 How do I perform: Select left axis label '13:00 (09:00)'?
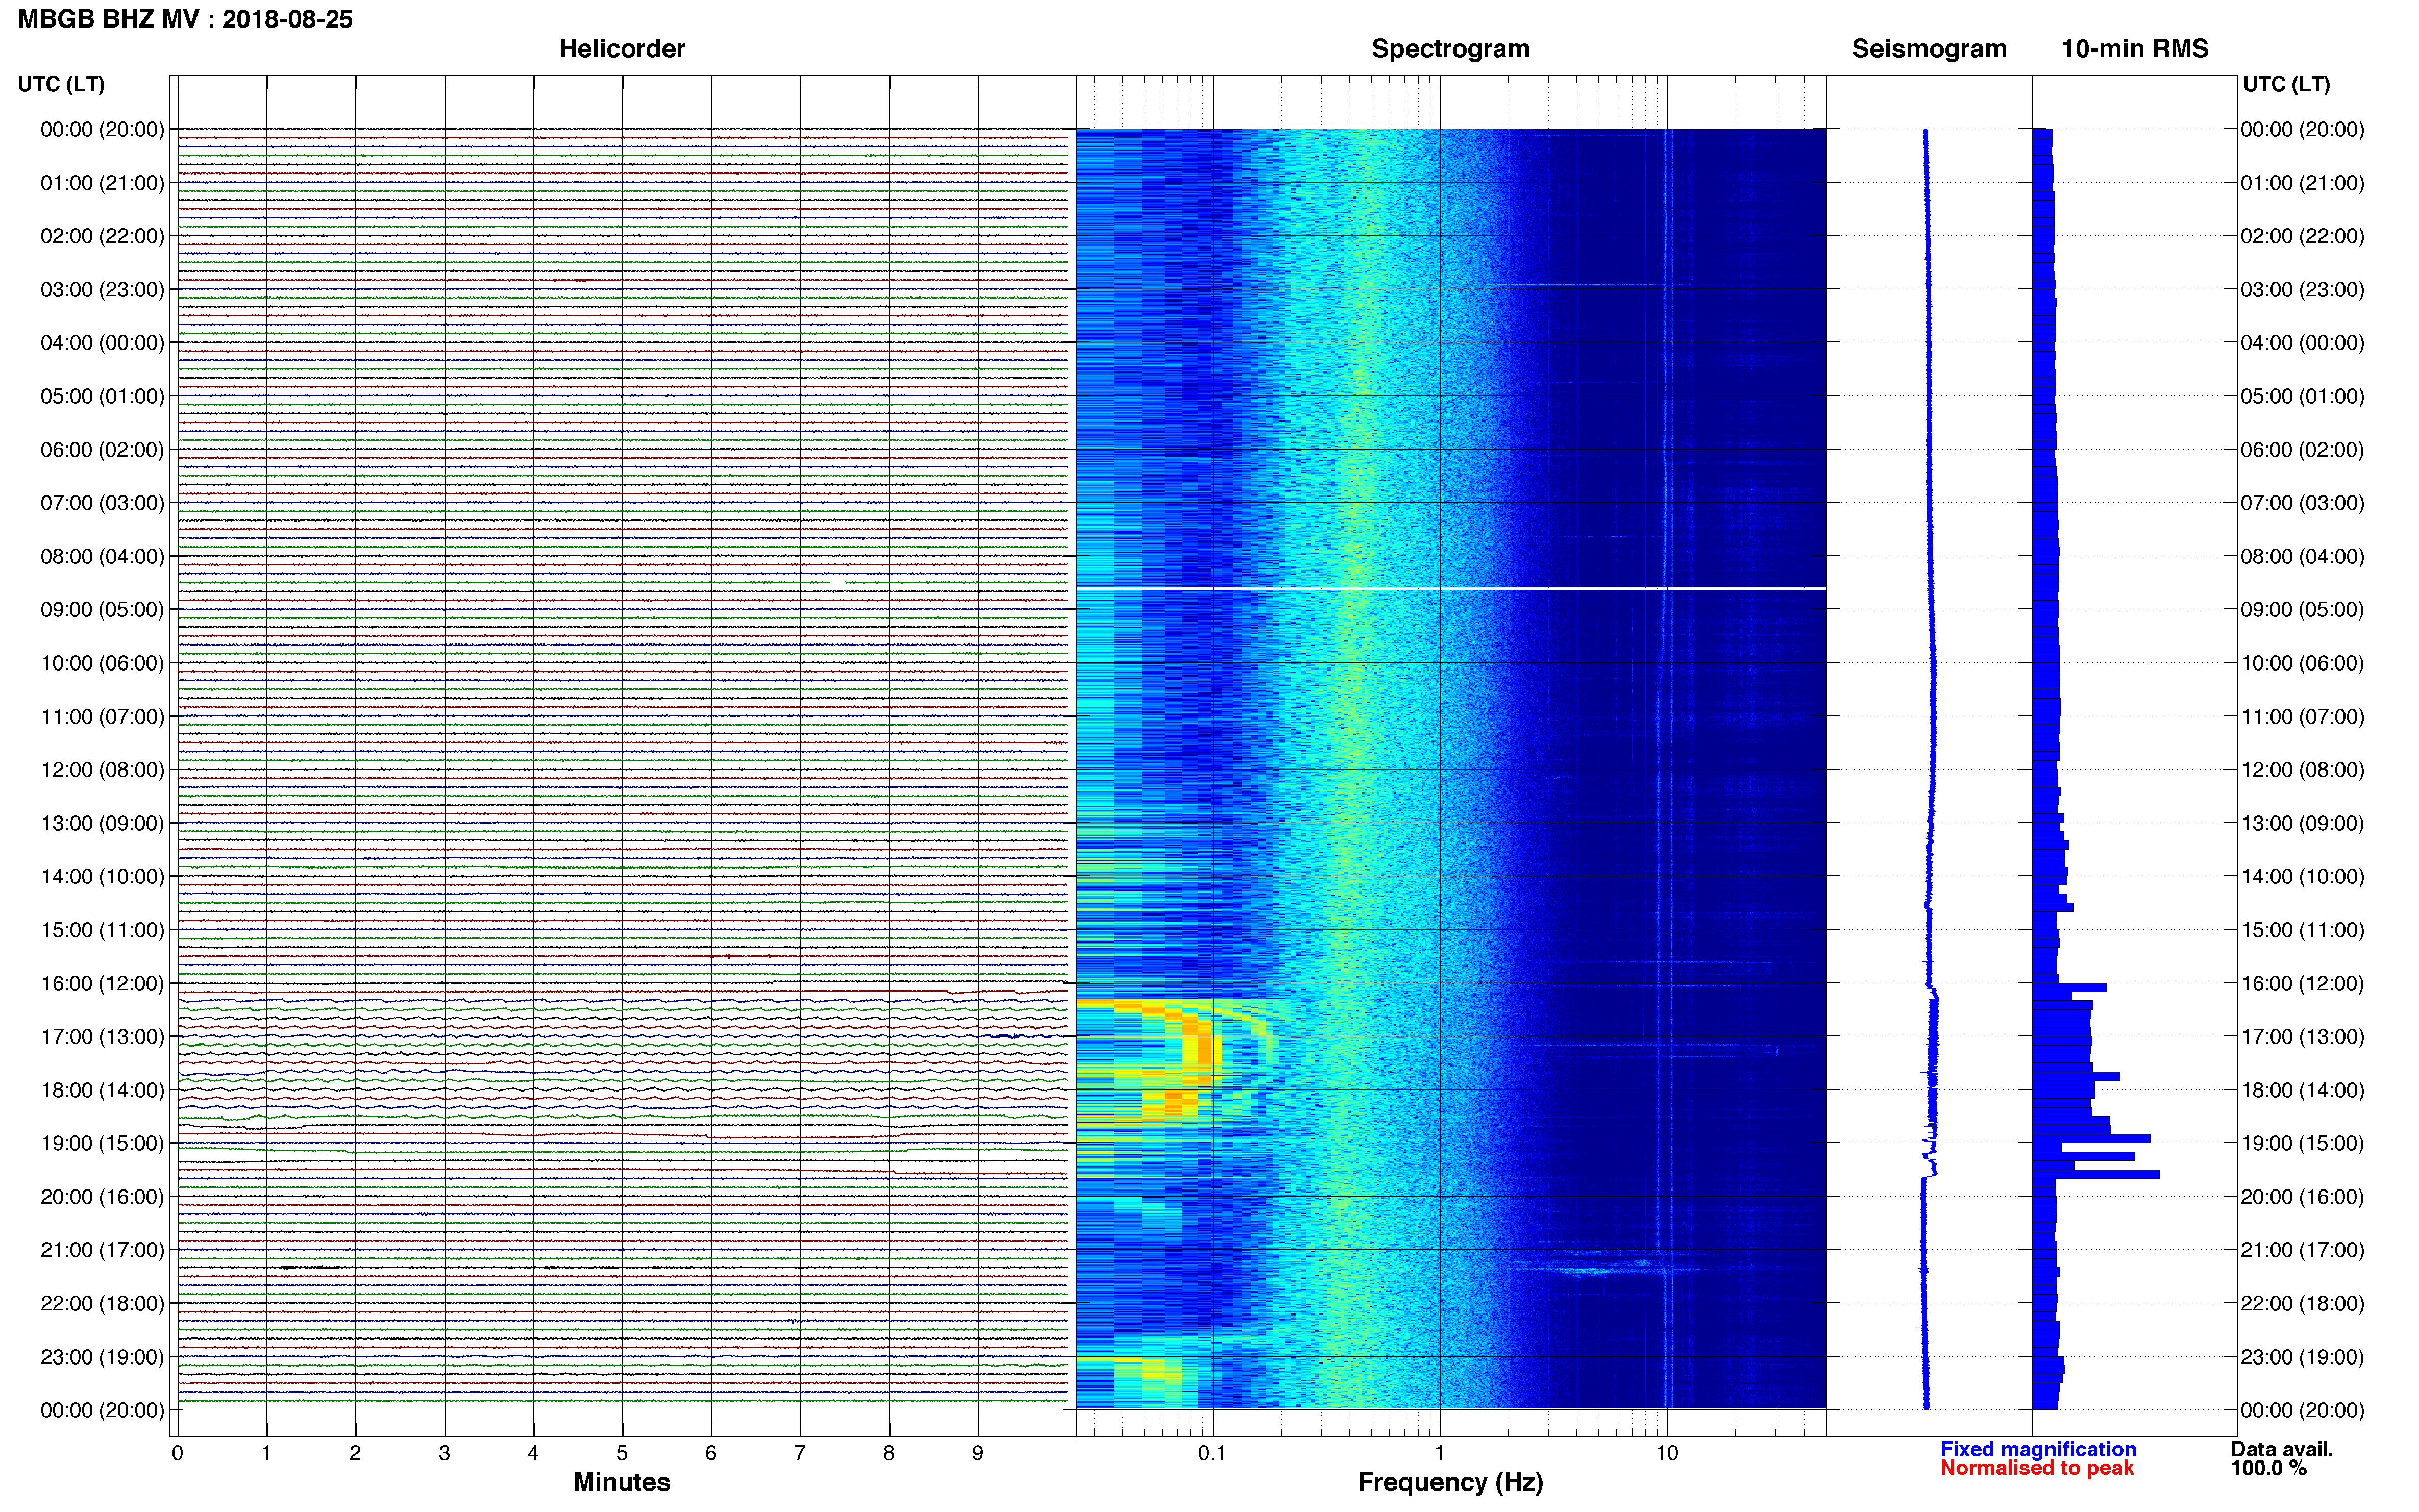[102, 823]
